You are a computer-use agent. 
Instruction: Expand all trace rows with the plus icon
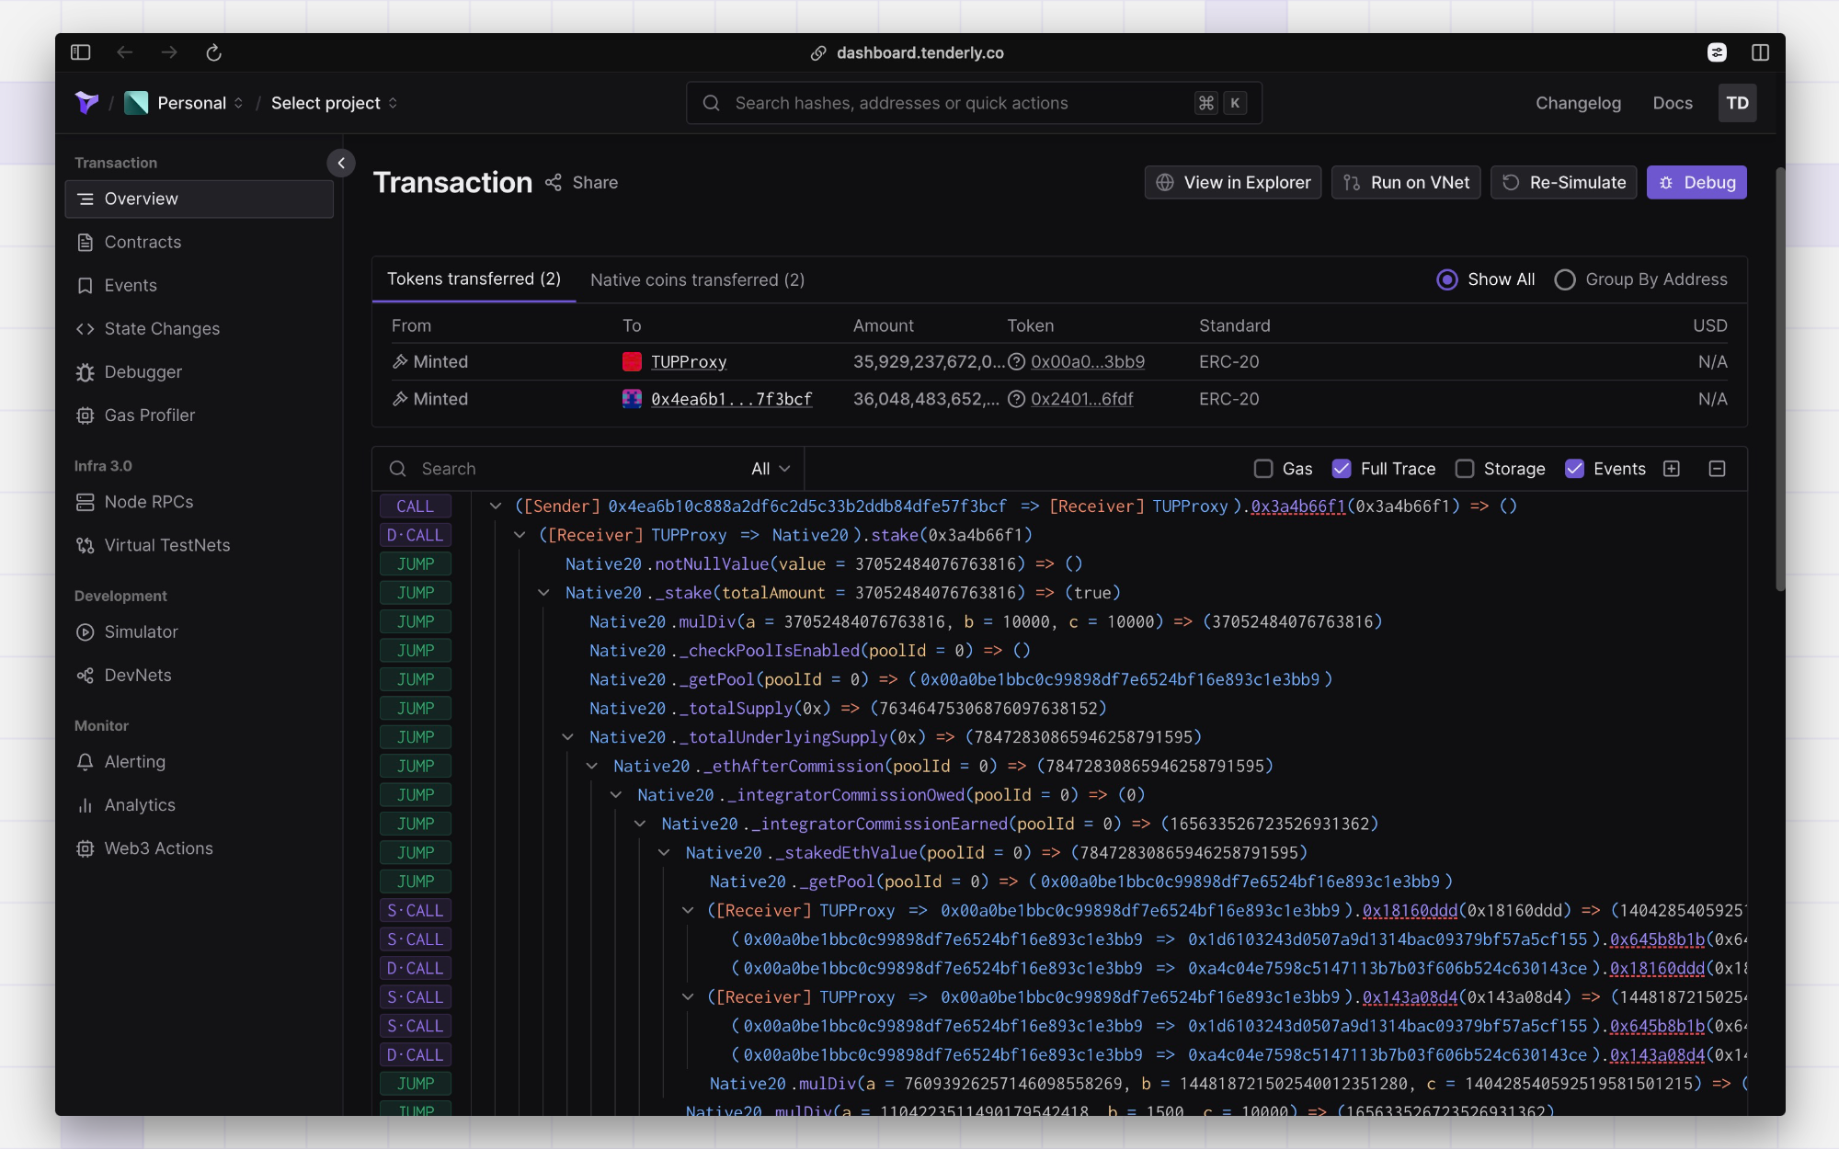pos(1672,468)
